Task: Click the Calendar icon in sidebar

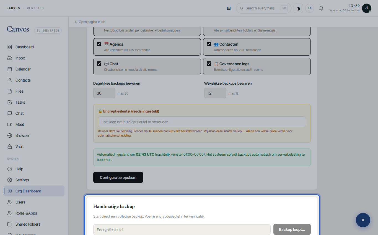Action: coord(10,69)
